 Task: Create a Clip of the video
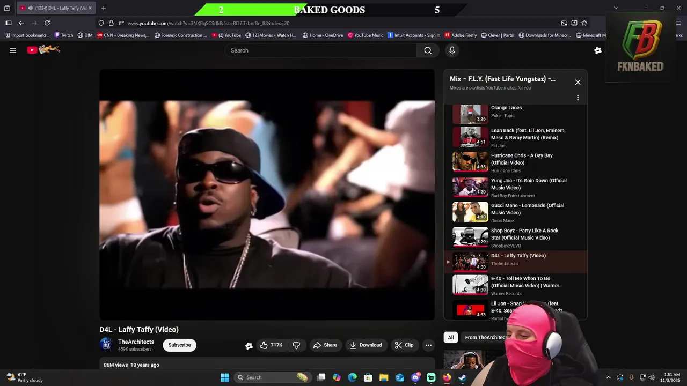click(x=404, y=345)
